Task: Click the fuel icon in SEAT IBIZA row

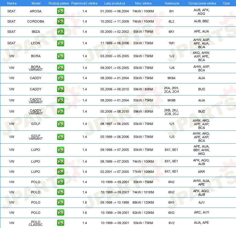Action: tap(60, 32)
